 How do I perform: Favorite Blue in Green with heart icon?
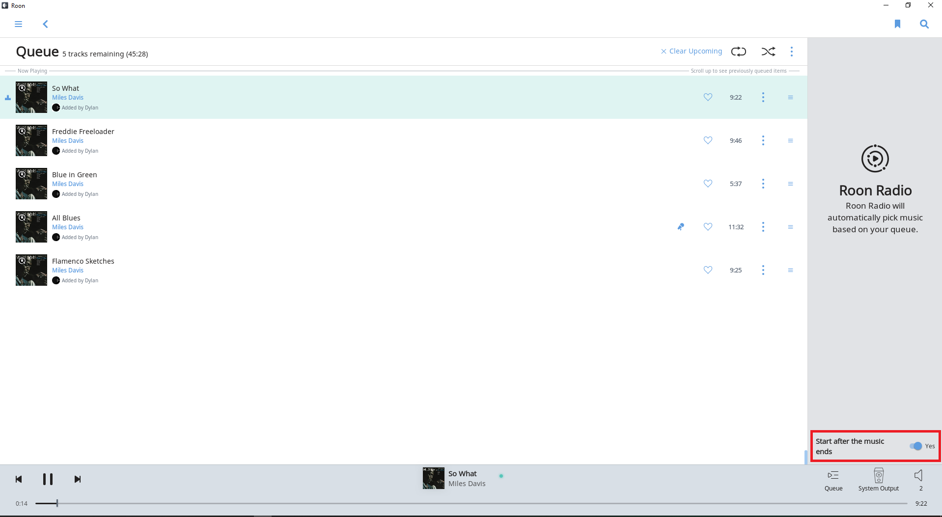click(708, 184)
